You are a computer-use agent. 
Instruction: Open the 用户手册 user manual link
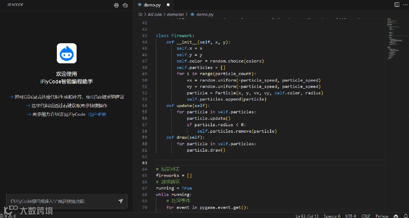tap(97, 114)
